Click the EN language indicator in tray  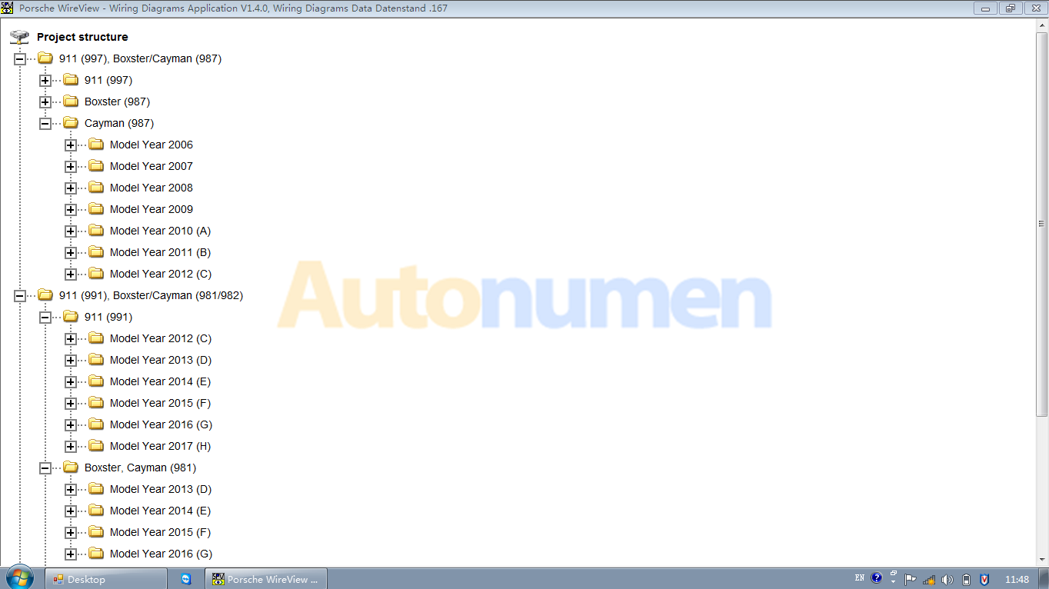pos(860,578)
